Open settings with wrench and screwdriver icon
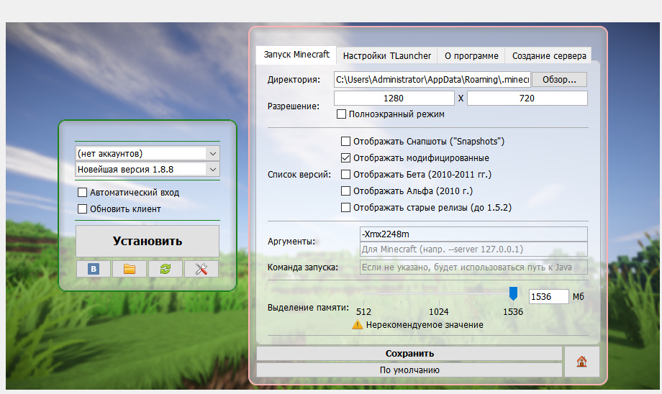The image size is (662, 394). coord(201,269)
